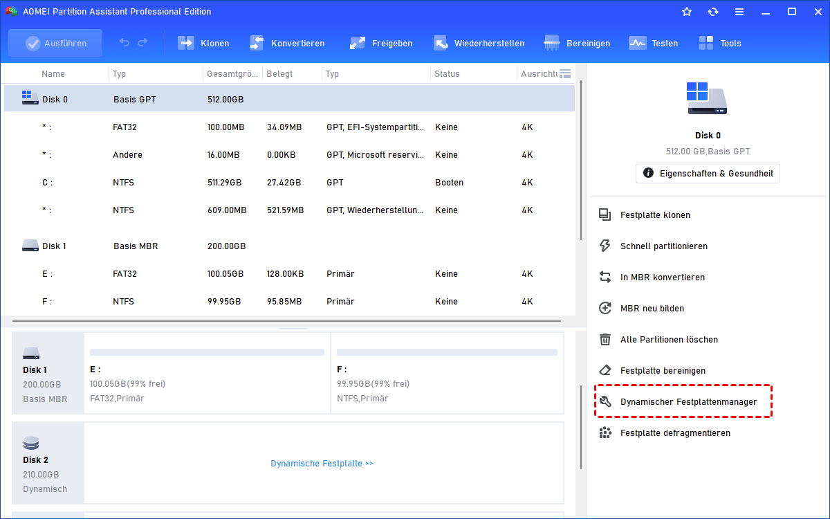Click the Festplatte bereinigen eraser icon
This screenshot has height=519, width=830.
point(605,371)
